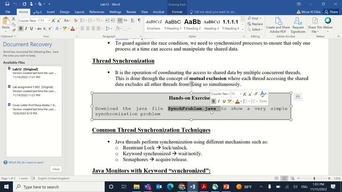
Task: Select the Lab12 [Original] recovered file
Action: (34, 73)
